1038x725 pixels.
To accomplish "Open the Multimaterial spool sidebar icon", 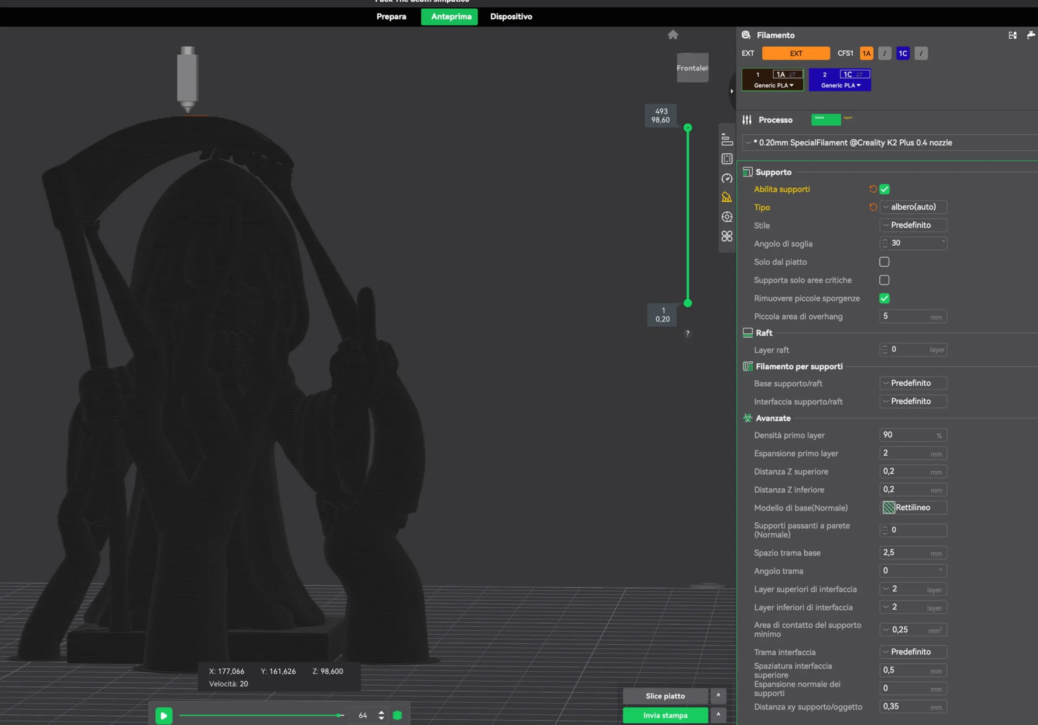I will [x=727, y=217].
